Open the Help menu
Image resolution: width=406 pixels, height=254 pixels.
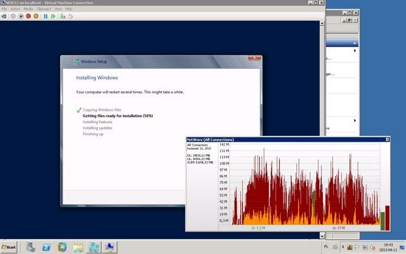coord(68,9)
